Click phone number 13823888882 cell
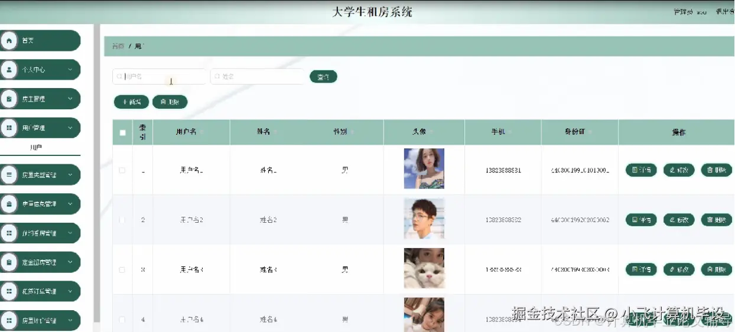The width and height of the screenshot is (735, 332). point(503,220)
